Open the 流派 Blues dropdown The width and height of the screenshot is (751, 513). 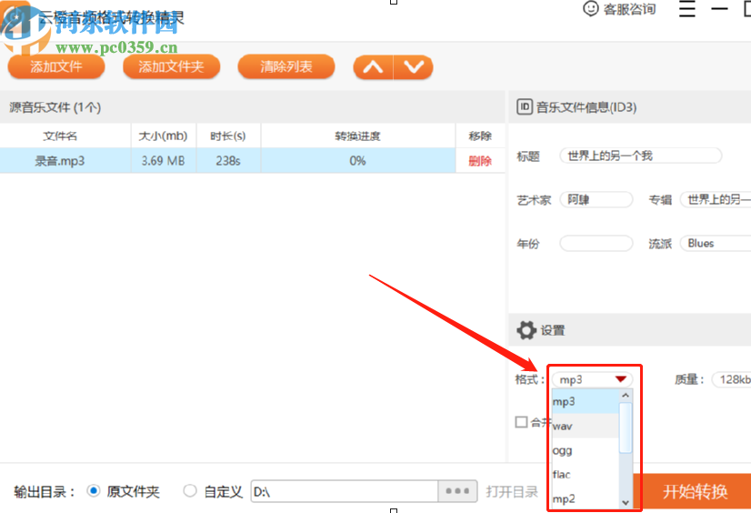pyautogui.click(x=716, y=244)
